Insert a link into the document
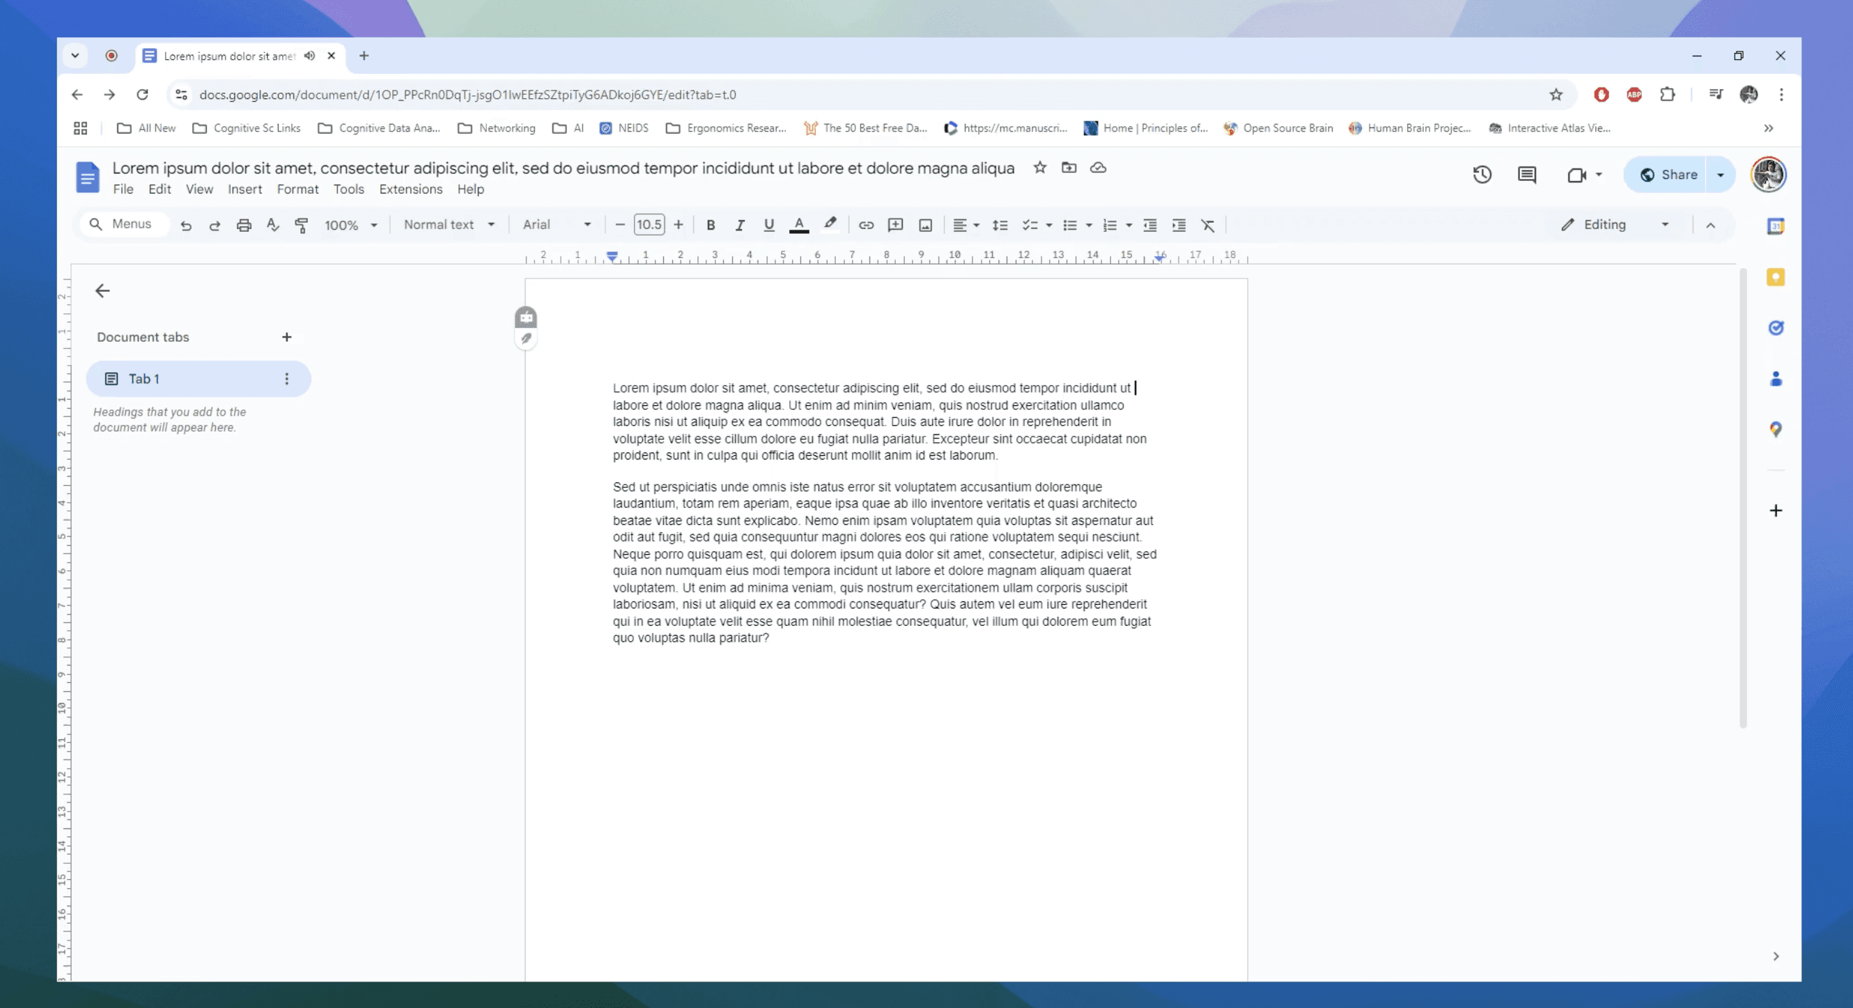1853x1008 pixels. pos(866,224)
